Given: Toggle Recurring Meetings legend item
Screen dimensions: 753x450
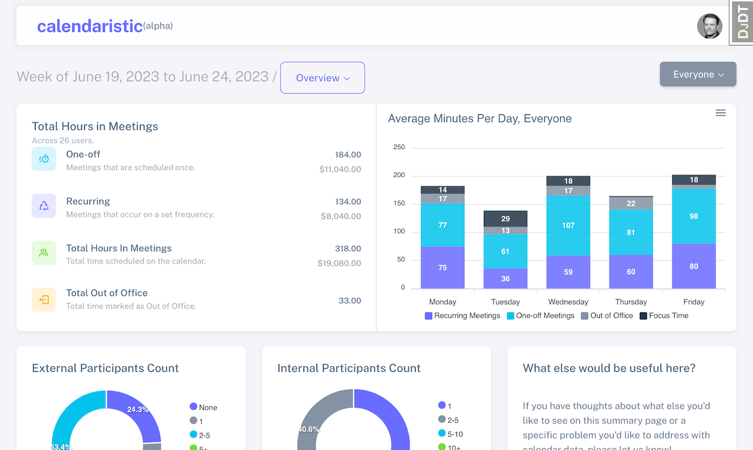Looking at the screenshot, I should pos(462,316).
